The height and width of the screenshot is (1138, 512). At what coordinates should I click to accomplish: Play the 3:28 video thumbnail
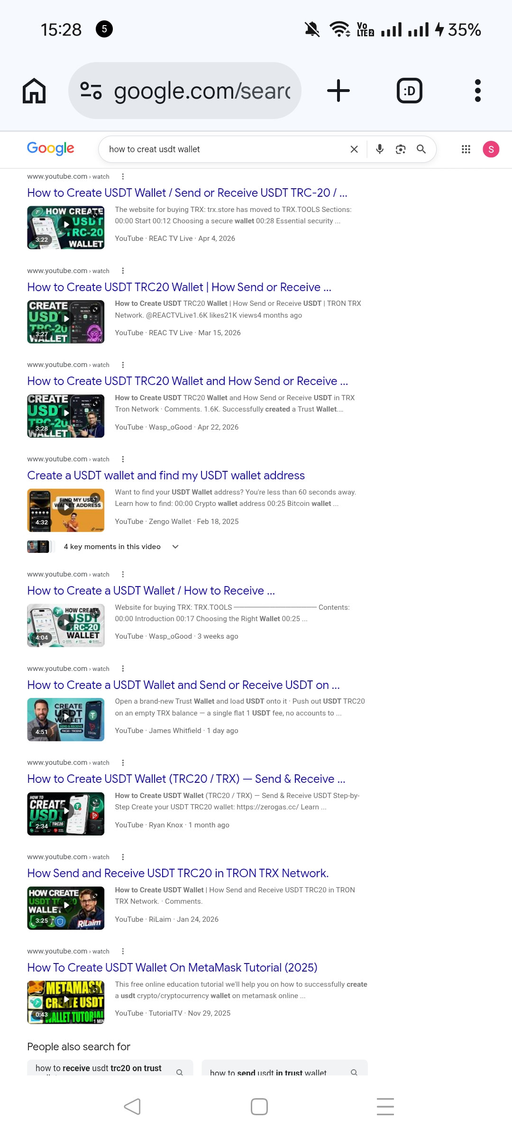click(x=66, y=416)
